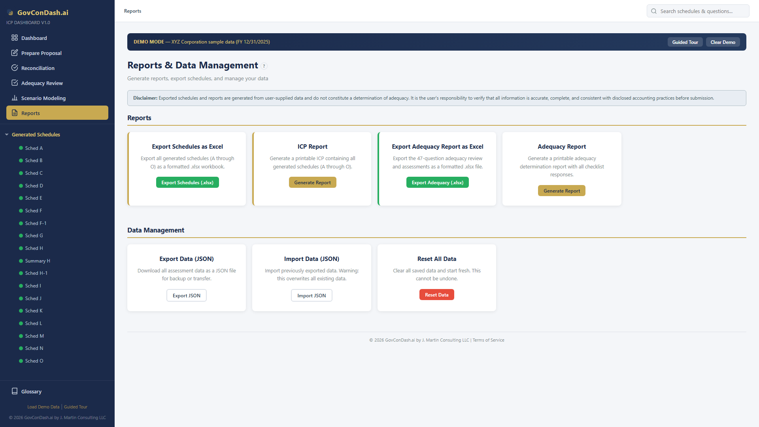The width and height of the screenshot is (759, 427).
Task: Click the Reconciliation checkmark icon
Action: [15, 68]
